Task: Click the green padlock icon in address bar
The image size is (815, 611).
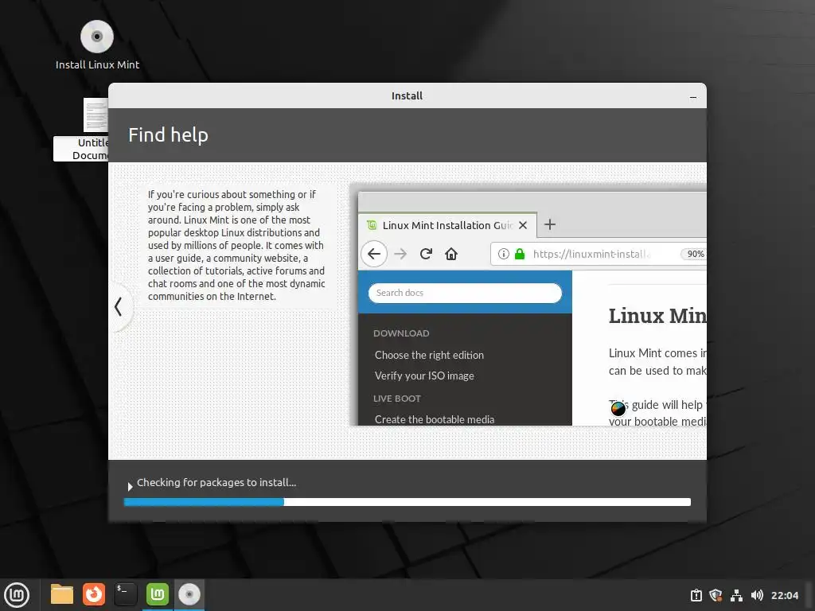Action: pyautogui.click(x=519, y=254)
